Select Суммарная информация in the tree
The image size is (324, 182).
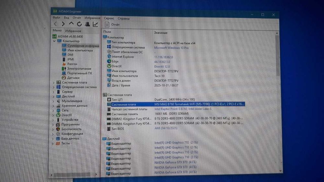(x=83, y=46)
